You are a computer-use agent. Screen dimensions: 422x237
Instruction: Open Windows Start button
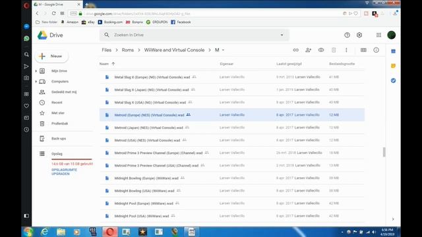click(28, 232)
